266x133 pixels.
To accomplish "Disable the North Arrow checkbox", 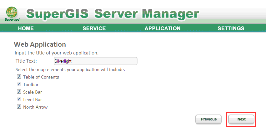I will 19,107.
